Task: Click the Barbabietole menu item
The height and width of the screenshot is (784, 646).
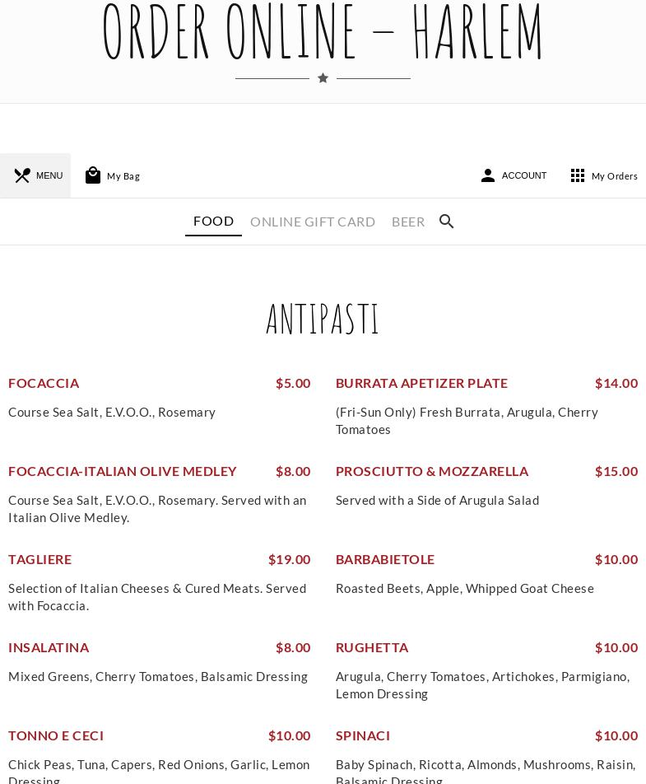Action: (x=385, y=559)
